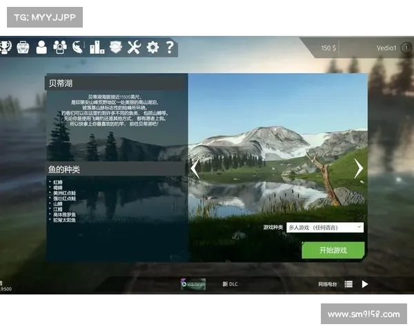Screen dimensions: 414x331
Task: Open the settings gear icon
Action: [153, 48]
